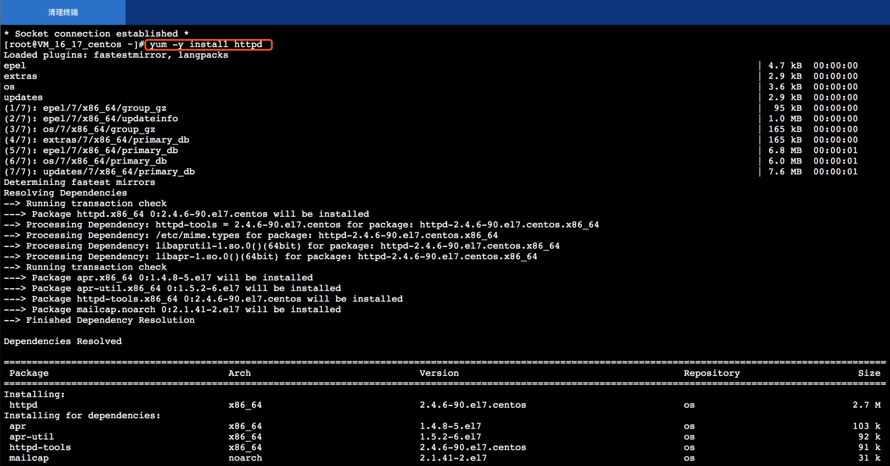Click the 'Repository' column header
890x466 pixels.
pyautogui.click(x=711, y=373)
